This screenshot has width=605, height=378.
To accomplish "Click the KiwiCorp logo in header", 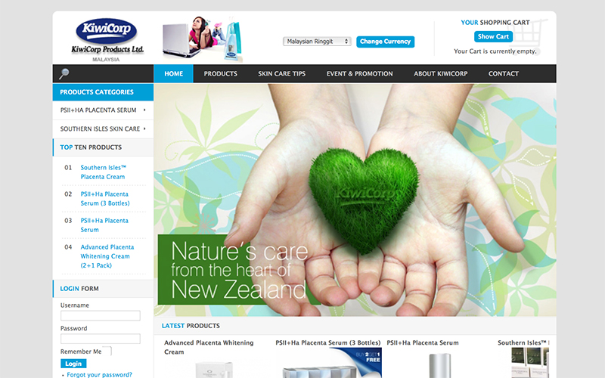I will [x=107, y=36].
